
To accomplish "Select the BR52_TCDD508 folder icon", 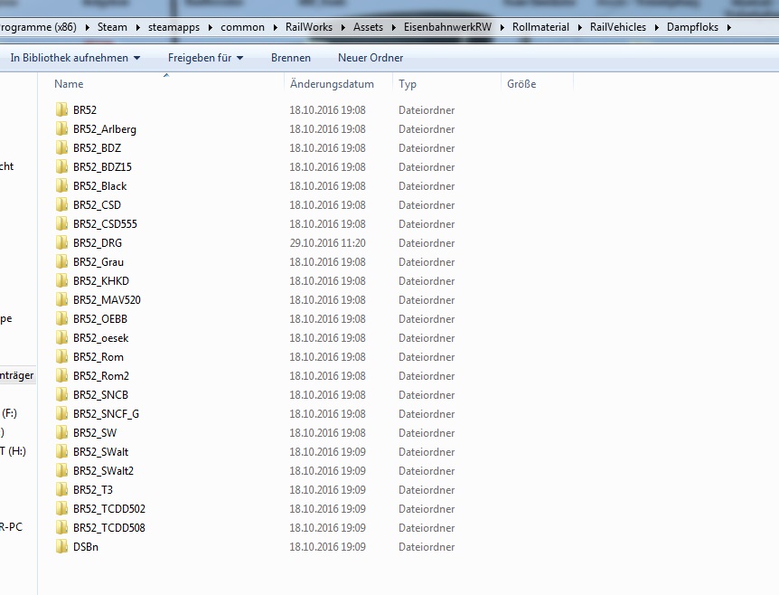I will coord(61,527).
